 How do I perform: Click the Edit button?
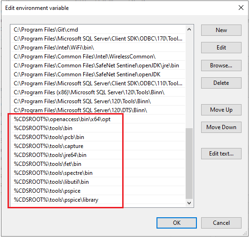click(x=221, y=48)
